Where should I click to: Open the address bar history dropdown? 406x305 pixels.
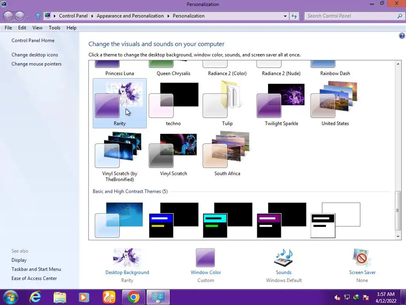[x=285, y=16]
